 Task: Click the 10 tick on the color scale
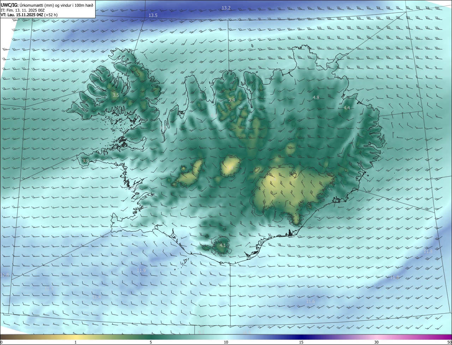(x=226, y=343)
